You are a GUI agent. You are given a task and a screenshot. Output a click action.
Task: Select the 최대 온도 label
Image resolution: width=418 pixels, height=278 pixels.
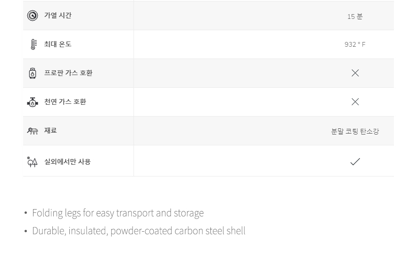pyautogui.click(x=58, y=44)
